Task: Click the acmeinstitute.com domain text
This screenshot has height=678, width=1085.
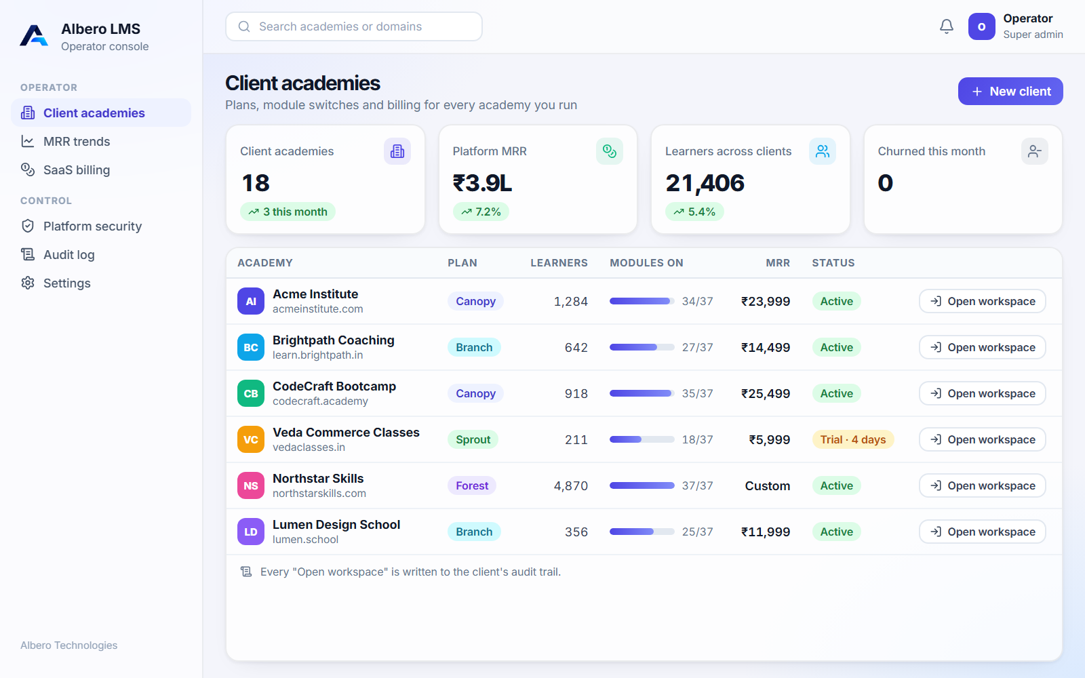Action: point(317,309)
